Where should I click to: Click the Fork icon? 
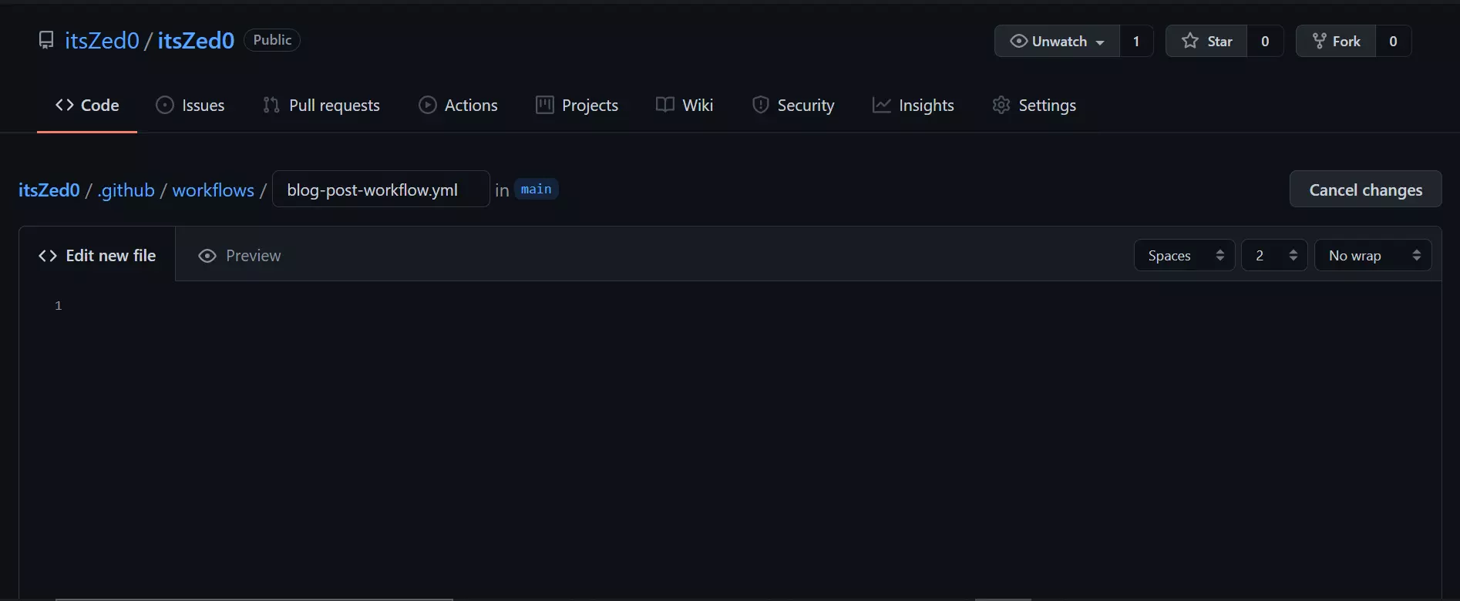point(1320,41)
